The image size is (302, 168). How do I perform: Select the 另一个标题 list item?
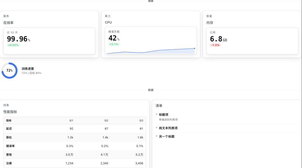tap(167, 137)
